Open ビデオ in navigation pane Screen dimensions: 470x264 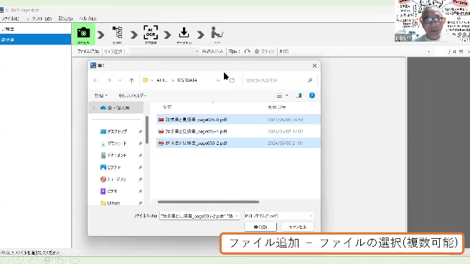pyautogui.click(x=109, y=191)
